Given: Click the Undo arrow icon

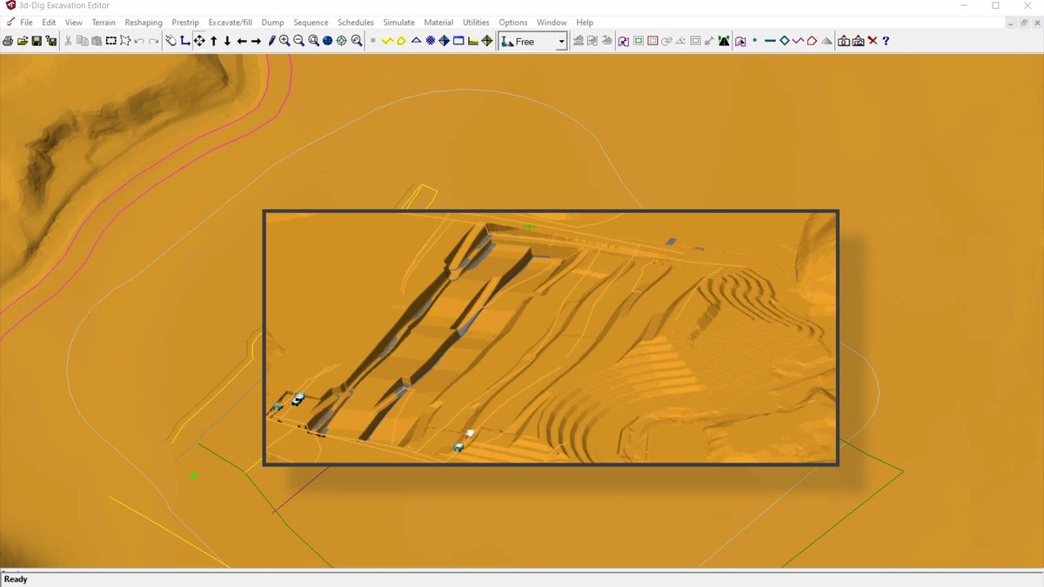Looking at the screenshot, I should (x=139, y=41).
